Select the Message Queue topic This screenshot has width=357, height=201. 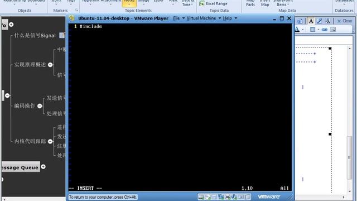point(20,167)
